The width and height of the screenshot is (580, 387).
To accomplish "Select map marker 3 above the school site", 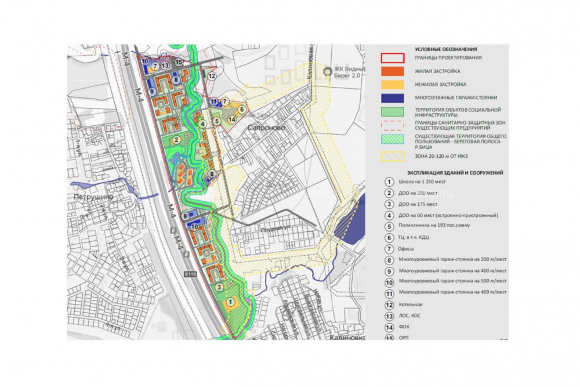I will click(x=219, y=287).
